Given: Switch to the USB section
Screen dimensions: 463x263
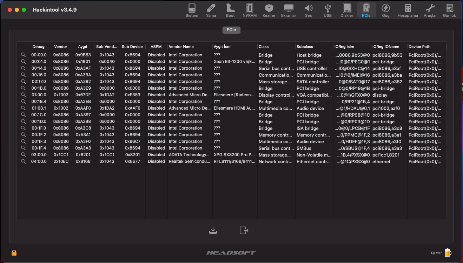Looking at the screenshot, I should 328,10.
